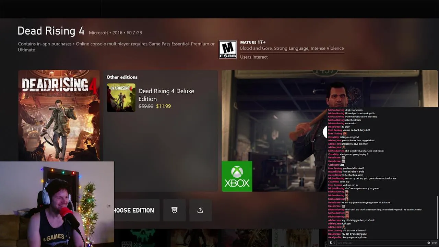Click chat message 'what you are going to play ?'
439x247 pixels.
(354, 154)
